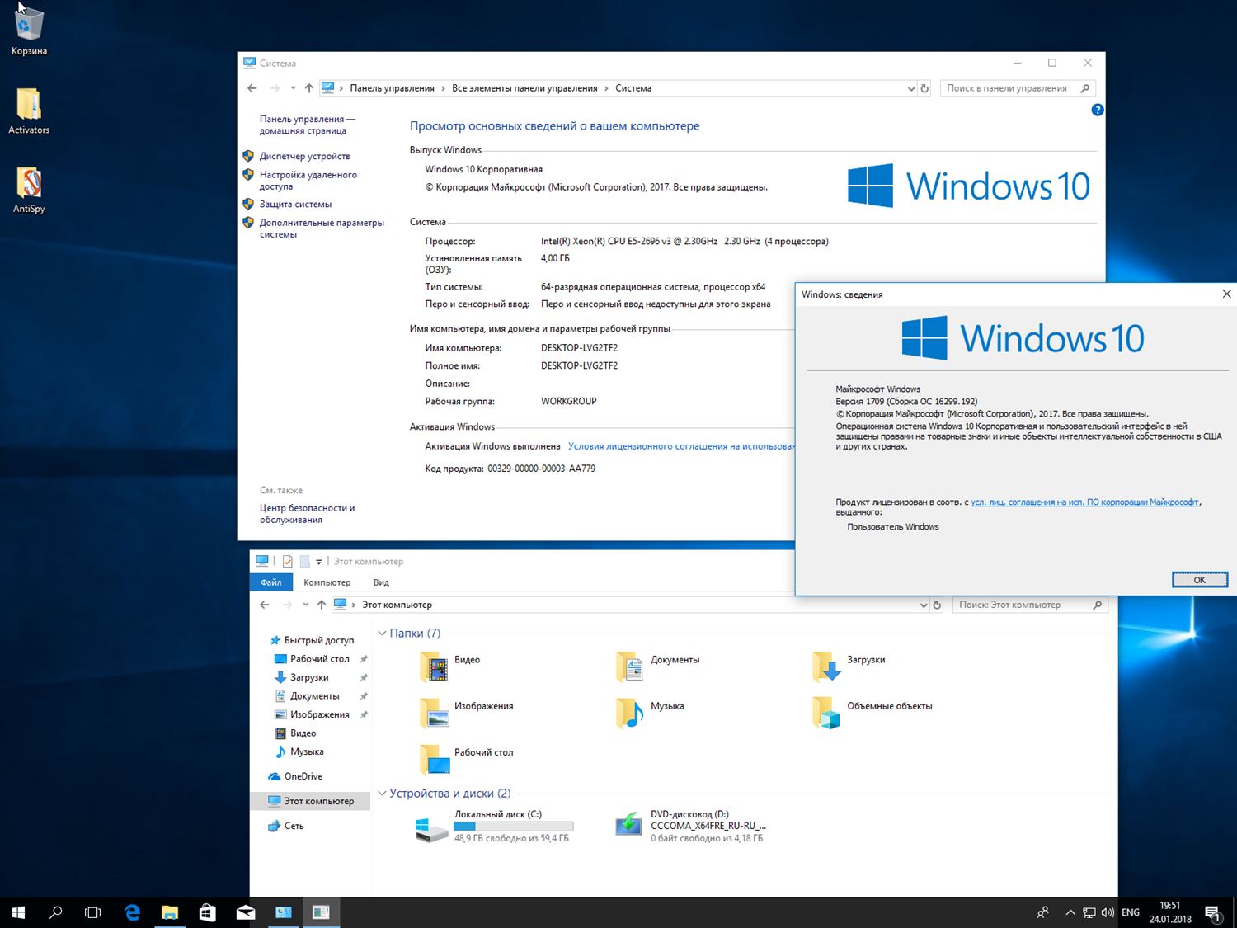Click the volume speaker tray icon
1237x928 pixels.
click(x=1108, y=912)
